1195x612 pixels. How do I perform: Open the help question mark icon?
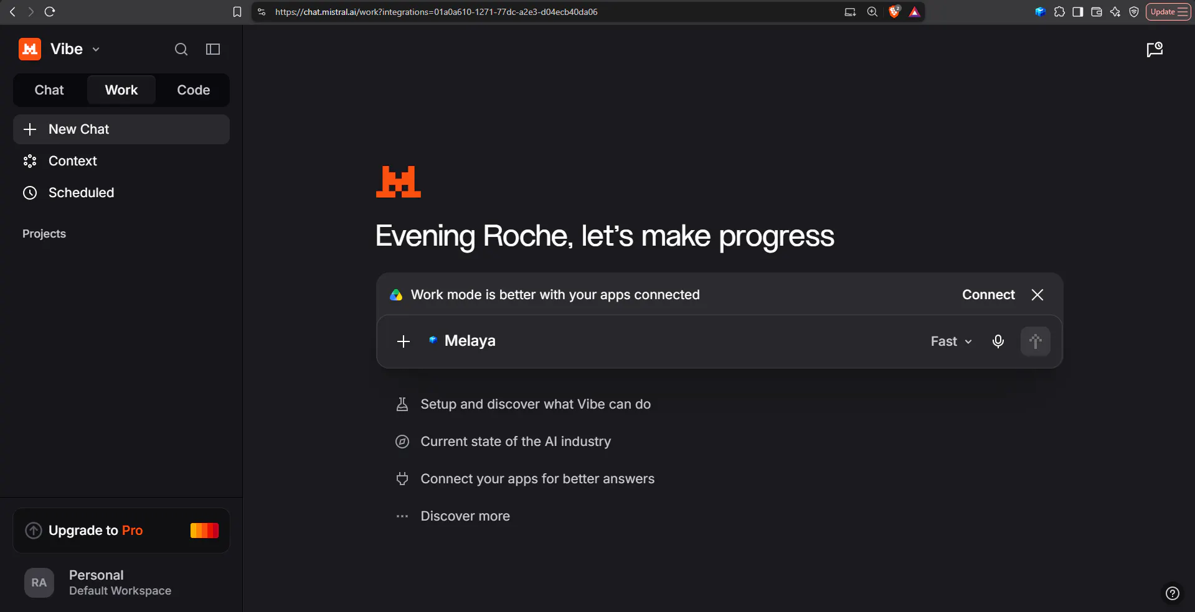[x=1172, y=593]
